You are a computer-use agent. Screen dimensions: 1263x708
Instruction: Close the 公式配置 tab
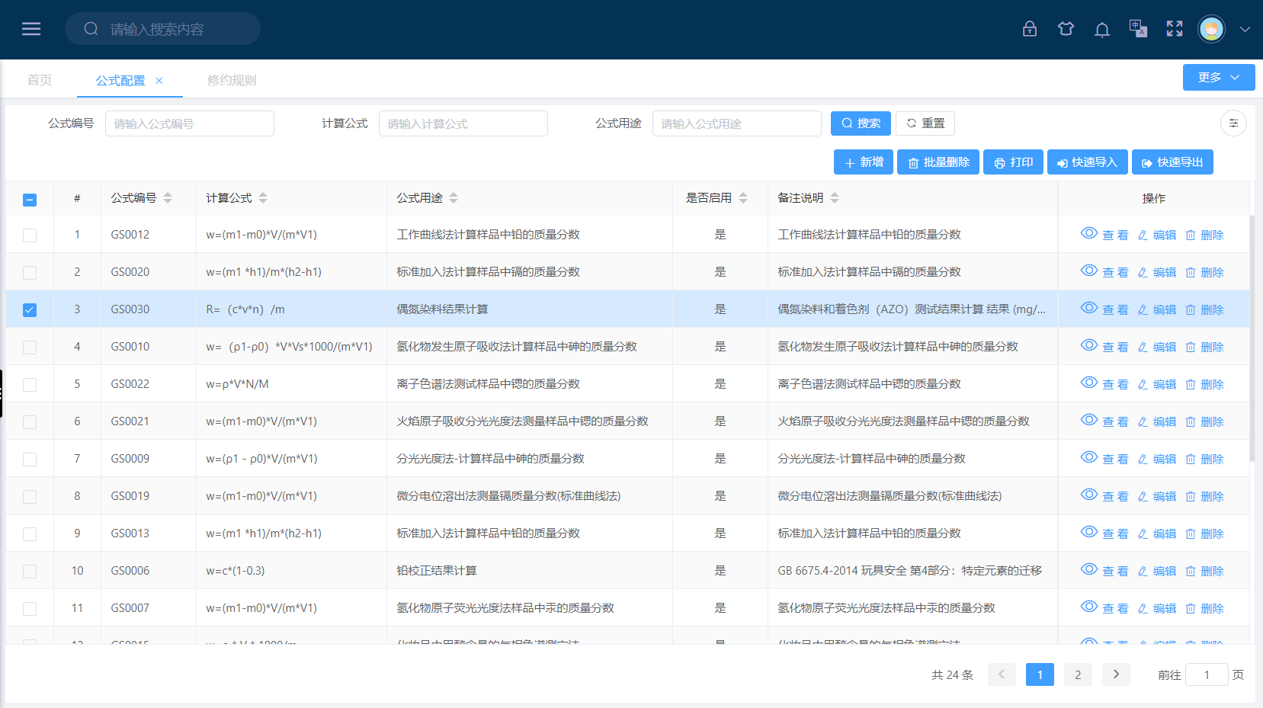pos(159,81)
